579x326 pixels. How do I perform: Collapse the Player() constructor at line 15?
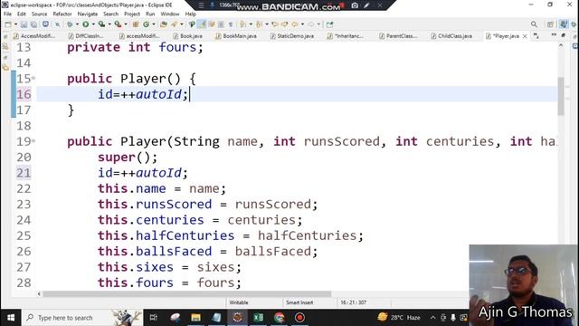33,79
